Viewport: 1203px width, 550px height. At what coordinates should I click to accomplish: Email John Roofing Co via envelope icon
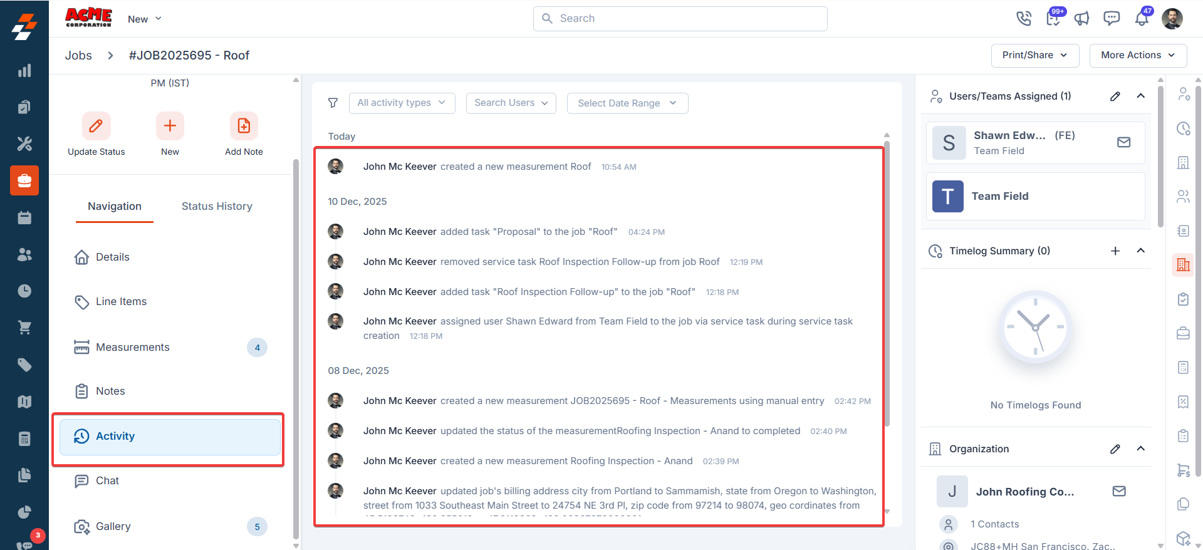point(1119,491)
